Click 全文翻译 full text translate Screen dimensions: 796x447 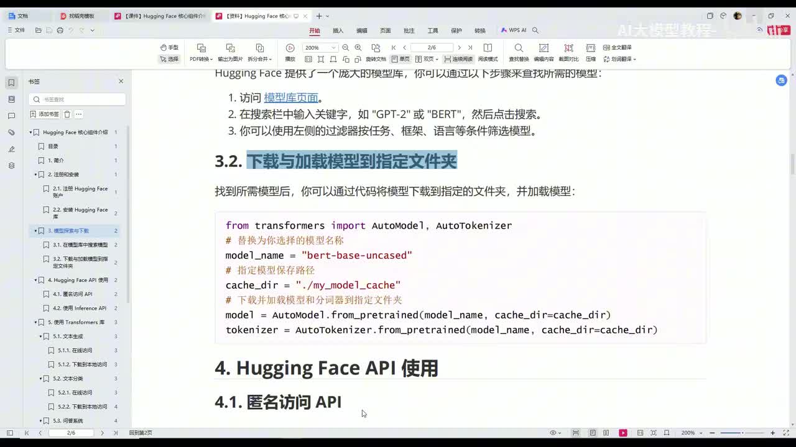click(x=617, y=47)
